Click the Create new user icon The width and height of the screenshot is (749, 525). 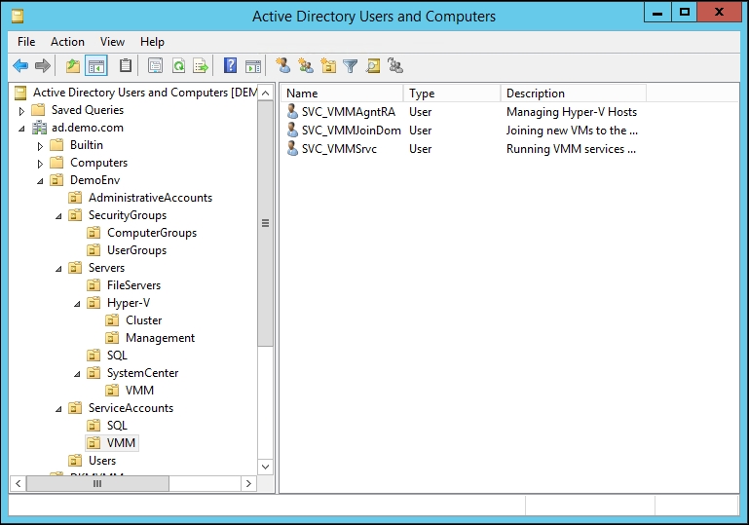coord(283,66)
